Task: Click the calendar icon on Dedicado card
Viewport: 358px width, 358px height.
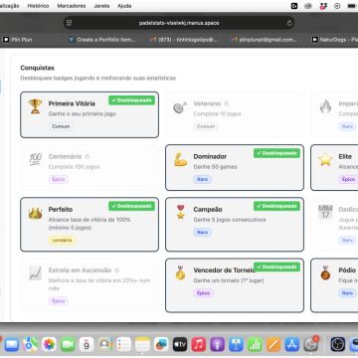Action: pos(325,212)
